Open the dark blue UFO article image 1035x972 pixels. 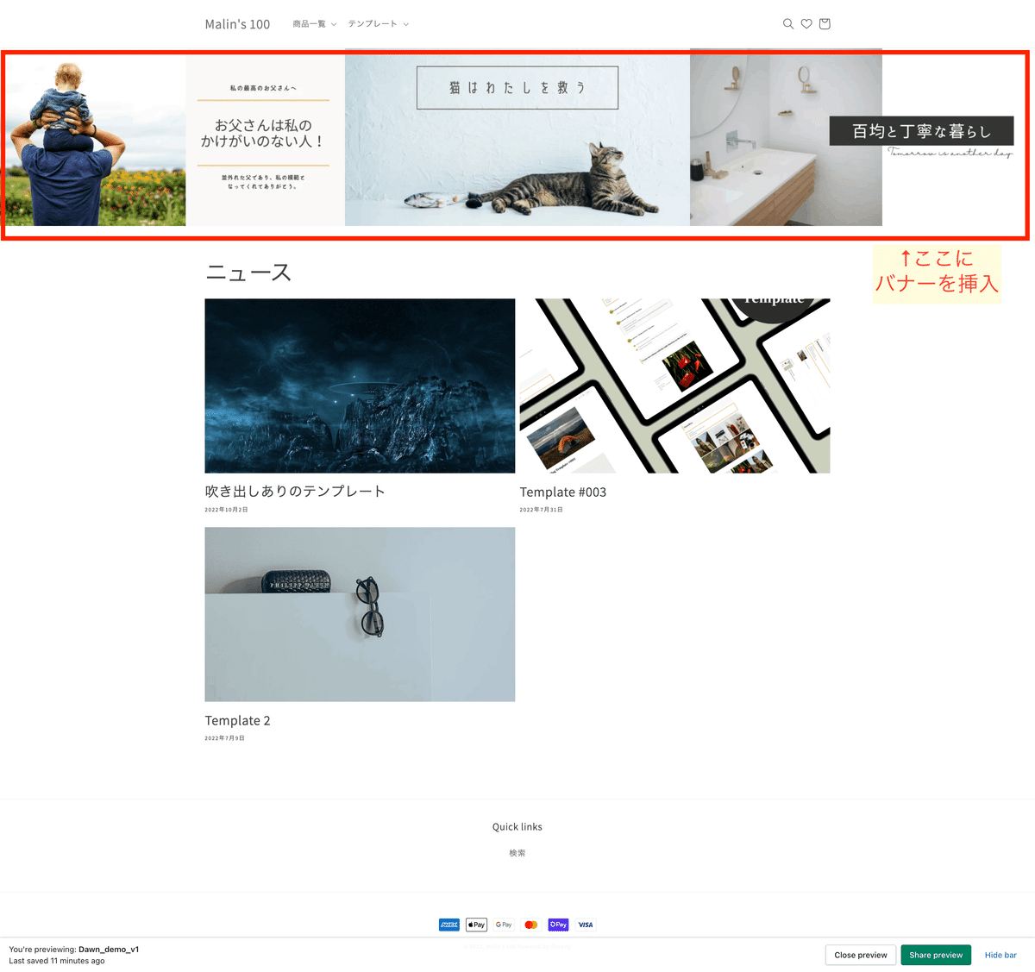pyautogui.click(x=360, y=386)
